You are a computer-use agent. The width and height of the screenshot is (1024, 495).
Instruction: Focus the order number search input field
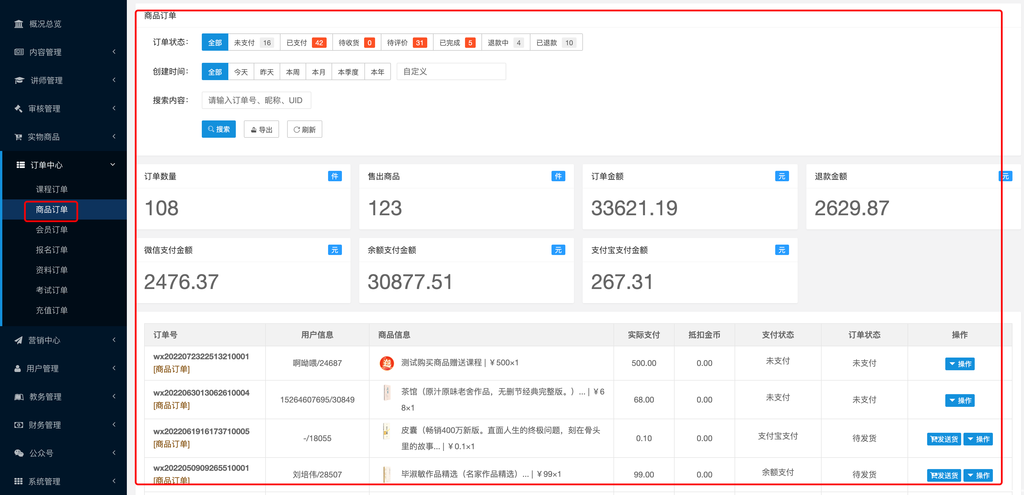[x=256, y=101]
